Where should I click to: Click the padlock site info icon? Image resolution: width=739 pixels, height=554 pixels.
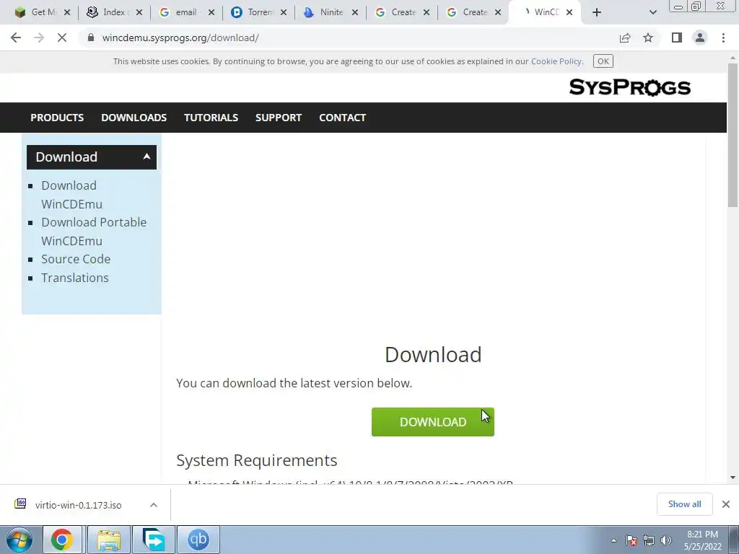click(x=91, y=38)
